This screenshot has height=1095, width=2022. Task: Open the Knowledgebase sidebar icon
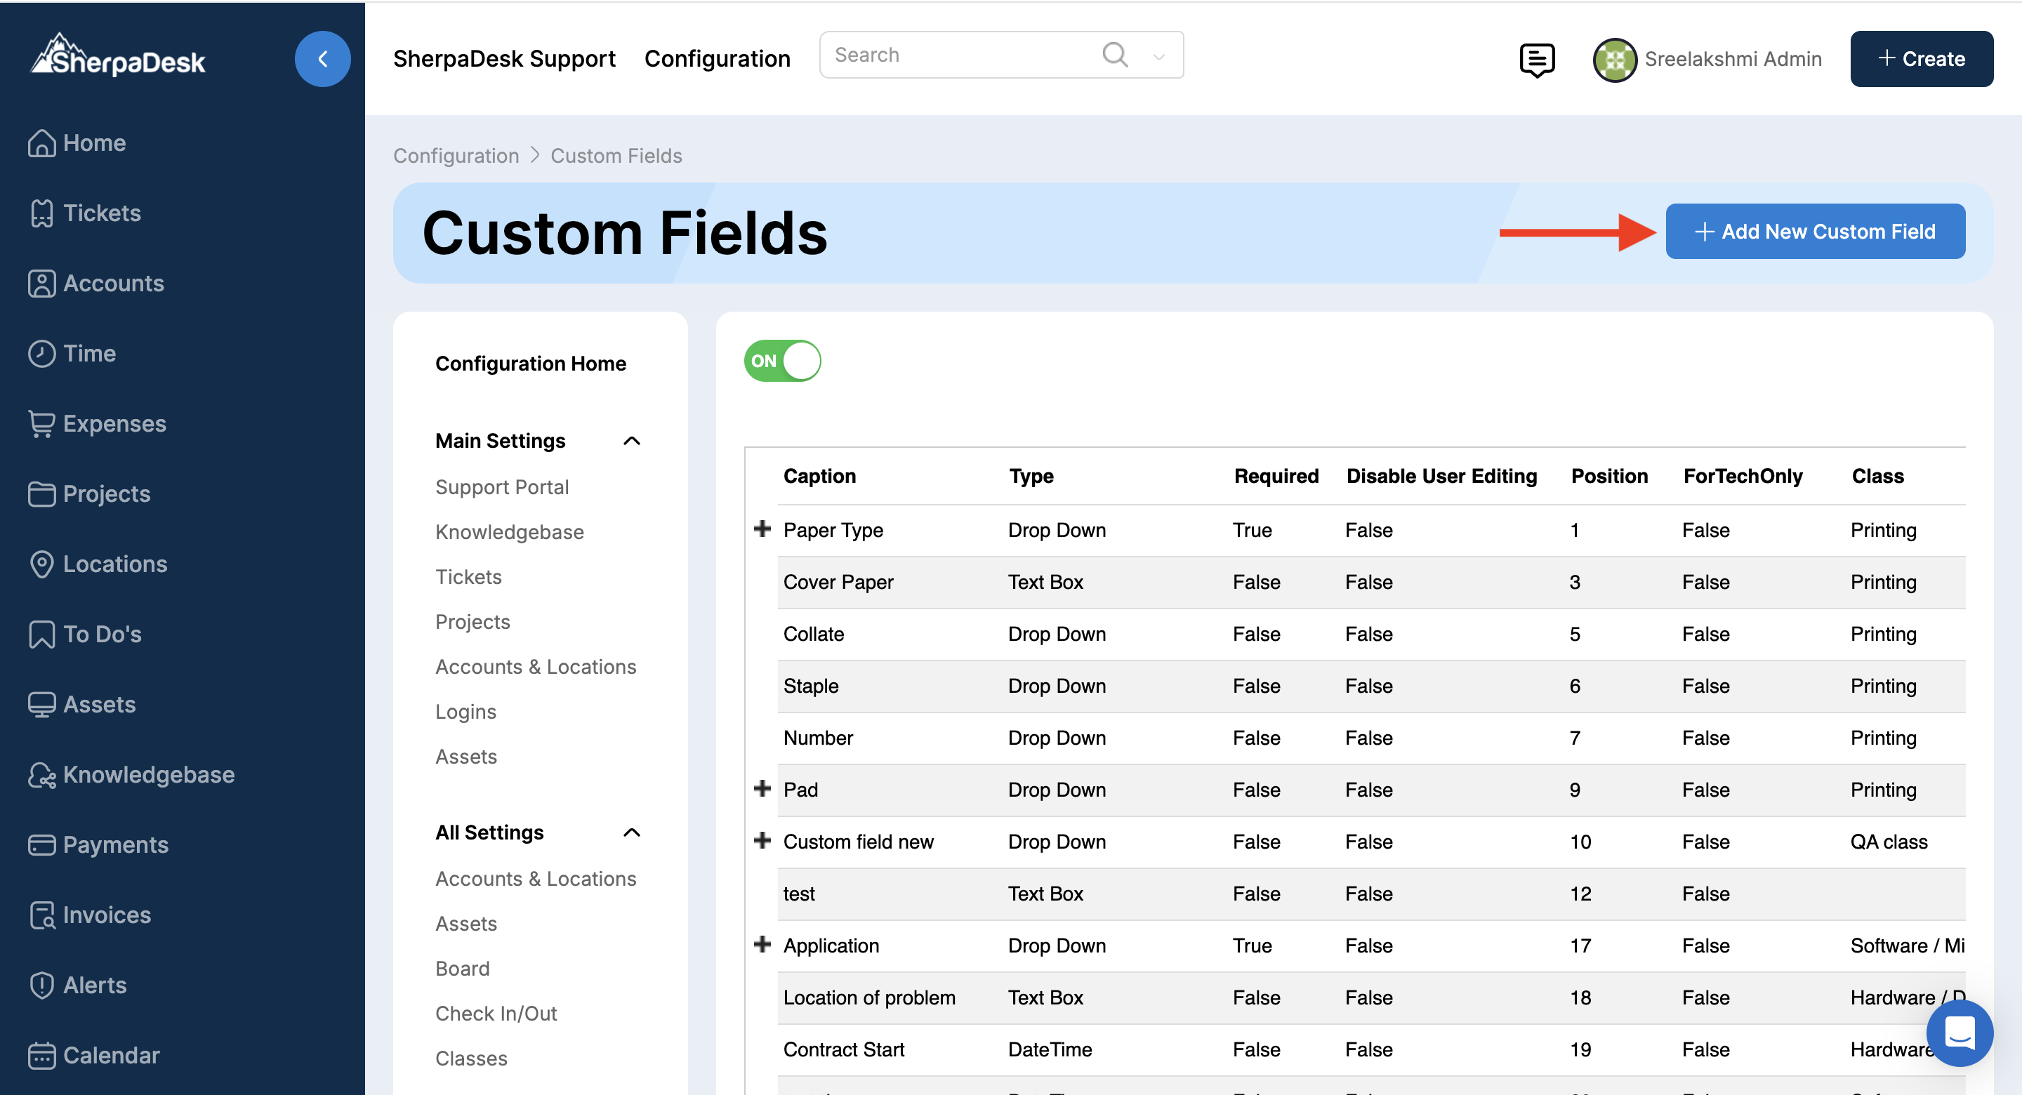click(41, 775)
